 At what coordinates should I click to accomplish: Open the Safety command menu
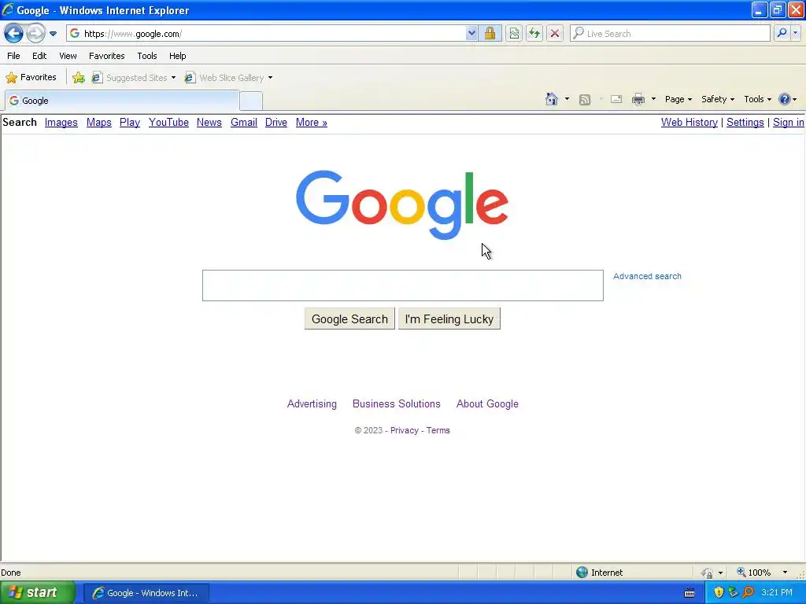click(718, 99)
